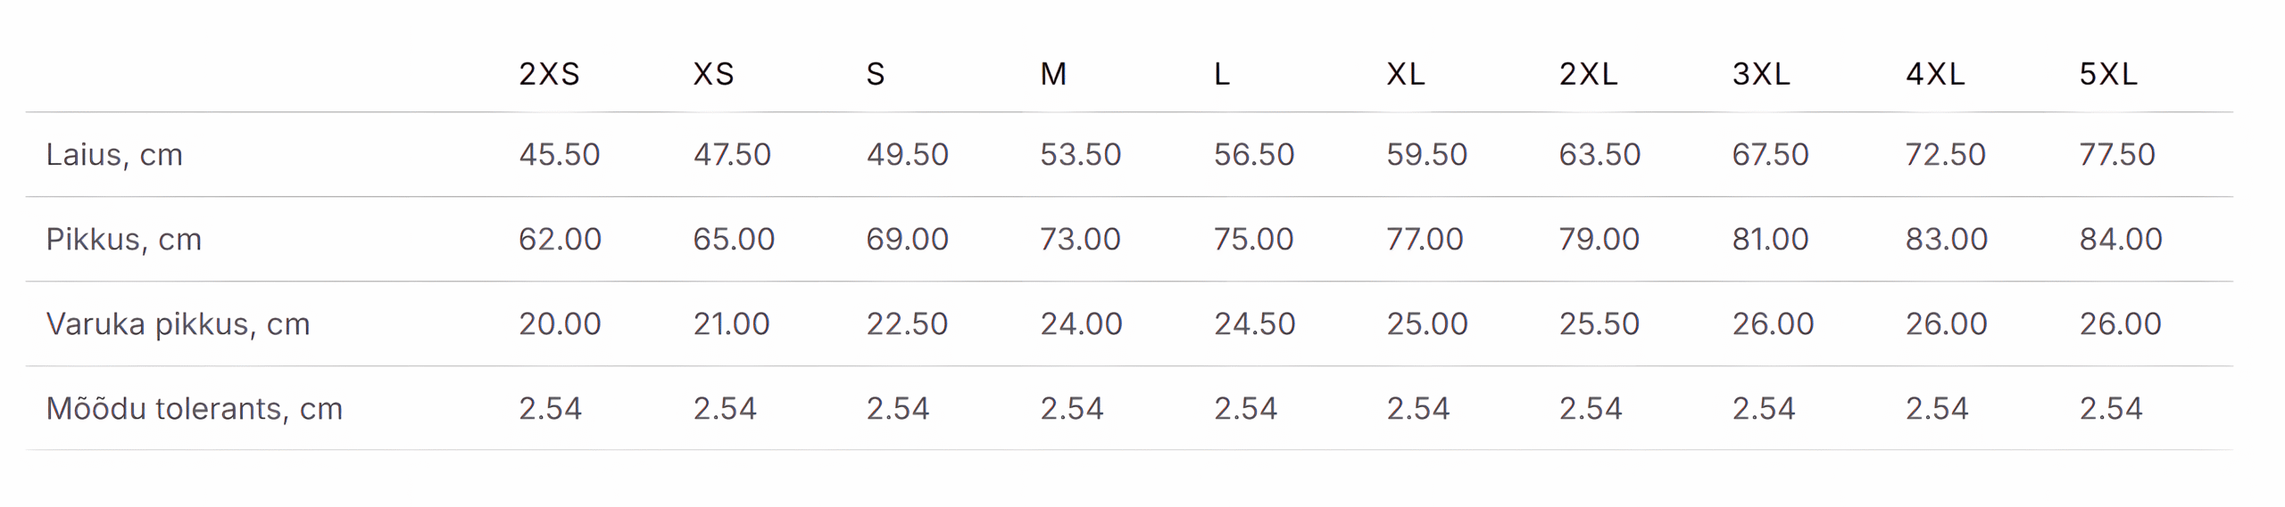
Task: Click the 22.50 sleeve length for S
Action: pyautogui.click(x=907, y=324)
